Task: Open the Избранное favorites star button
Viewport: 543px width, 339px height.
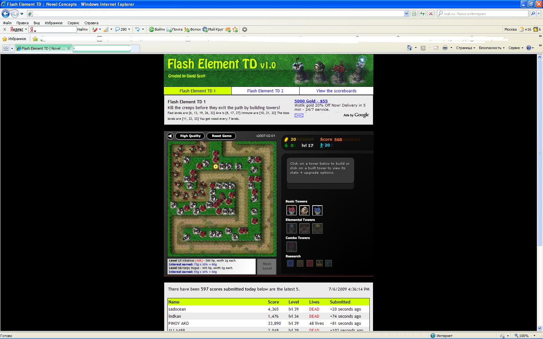Action: (14, 39)
